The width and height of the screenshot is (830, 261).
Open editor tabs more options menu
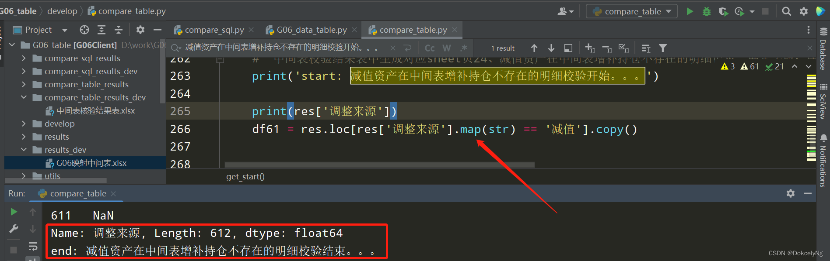(x=808, y=30)
